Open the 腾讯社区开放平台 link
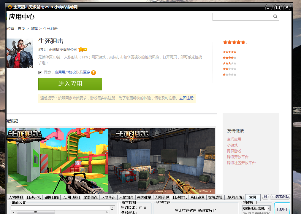The width and height of the screenshot is (301, 214). click(x=241, y=163)
